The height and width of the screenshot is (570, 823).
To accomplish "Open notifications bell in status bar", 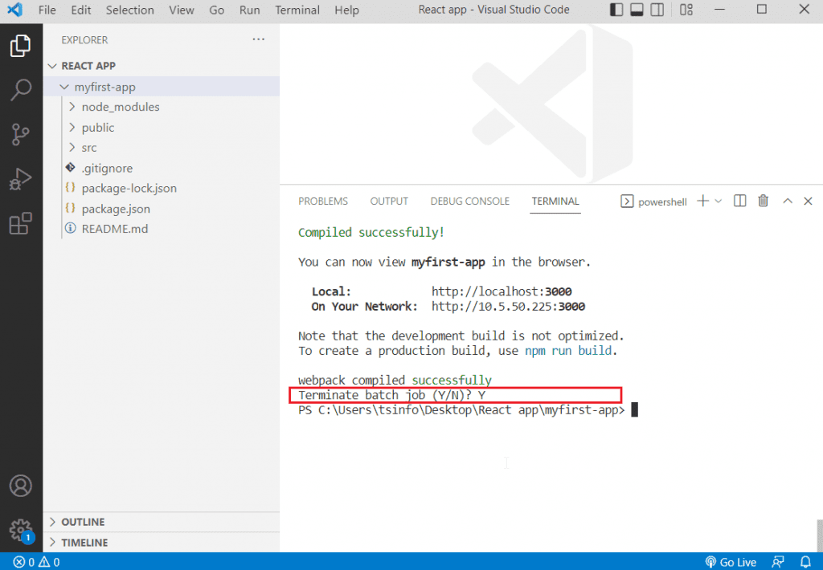I will tap(805, 562).
